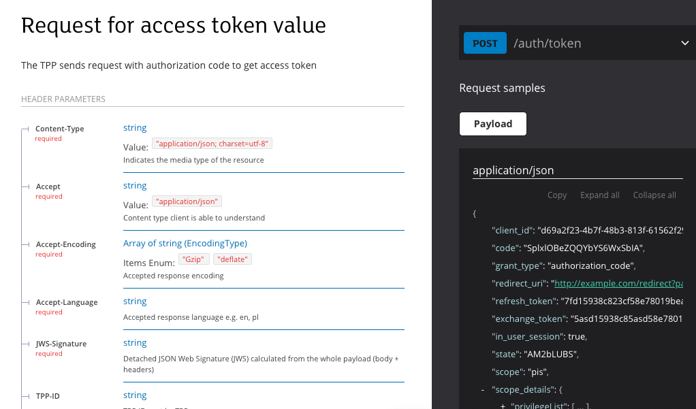Image resolution: width=696 pixels, height=409 pixels.
Task: Click the string type link for Content-Type
Action: coord(134,127)
